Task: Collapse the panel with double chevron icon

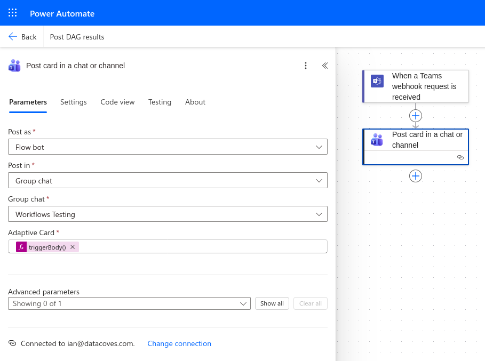Action: pos(325,66)
